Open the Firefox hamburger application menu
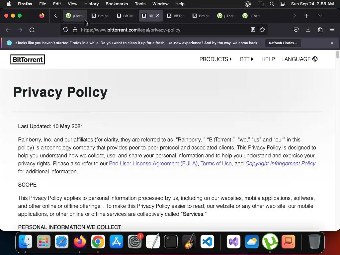Screen dimensions: 340x255 tap(332, 30)
